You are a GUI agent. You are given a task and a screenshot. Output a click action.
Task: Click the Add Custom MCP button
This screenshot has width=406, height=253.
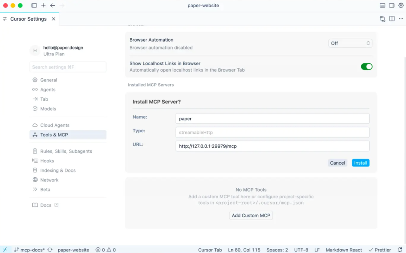[251, 216]
